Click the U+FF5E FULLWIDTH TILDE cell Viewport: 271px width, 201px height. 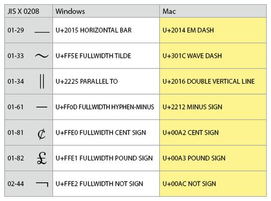[x=106, y=56]
